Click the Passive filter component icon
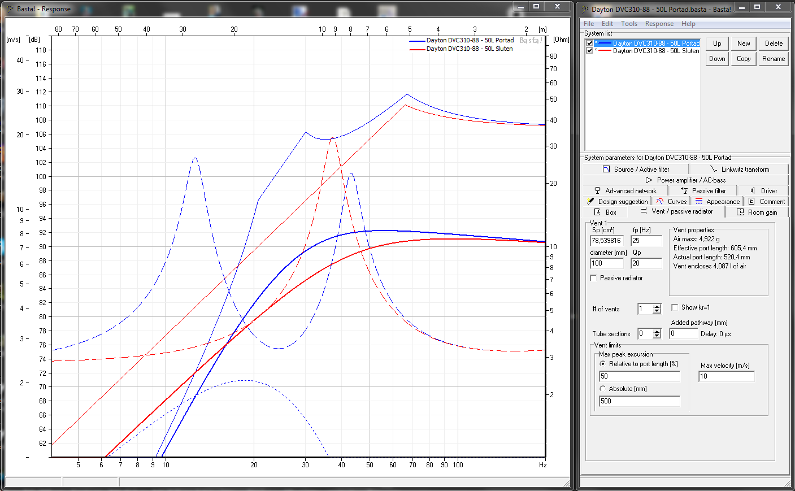This screenshot has height=491, width=795. [684, 191]
